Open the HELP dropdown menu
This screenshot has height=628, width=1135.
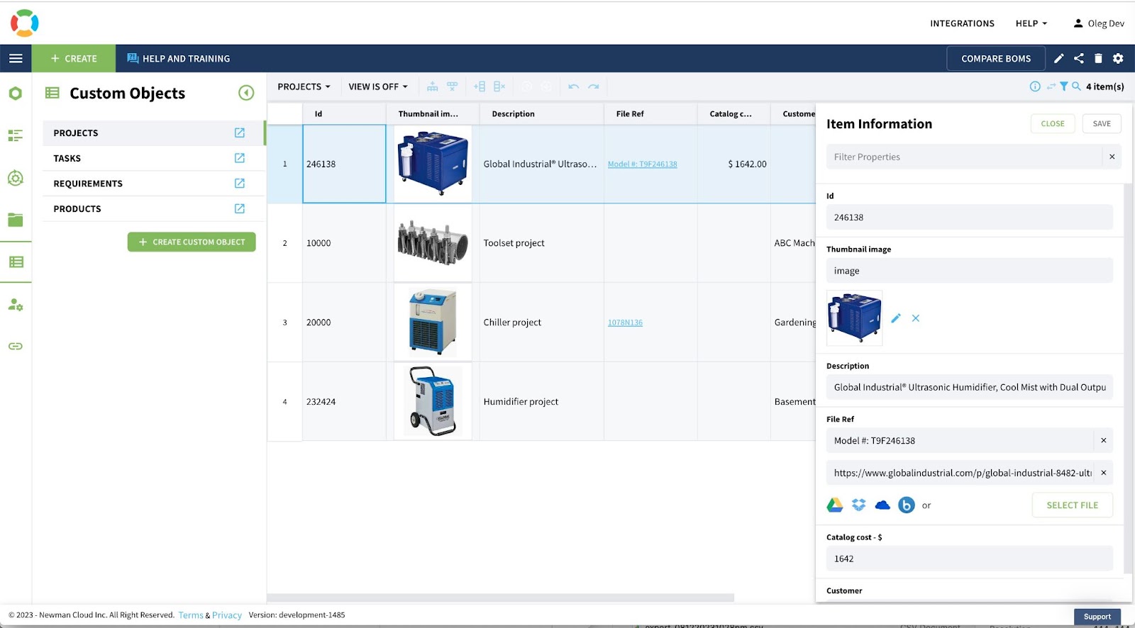(1031, 23)
